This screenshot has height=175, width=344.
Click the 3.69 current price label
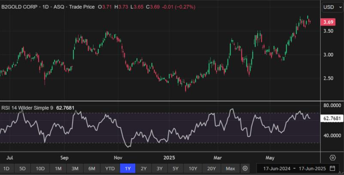(x=328, y=22)
